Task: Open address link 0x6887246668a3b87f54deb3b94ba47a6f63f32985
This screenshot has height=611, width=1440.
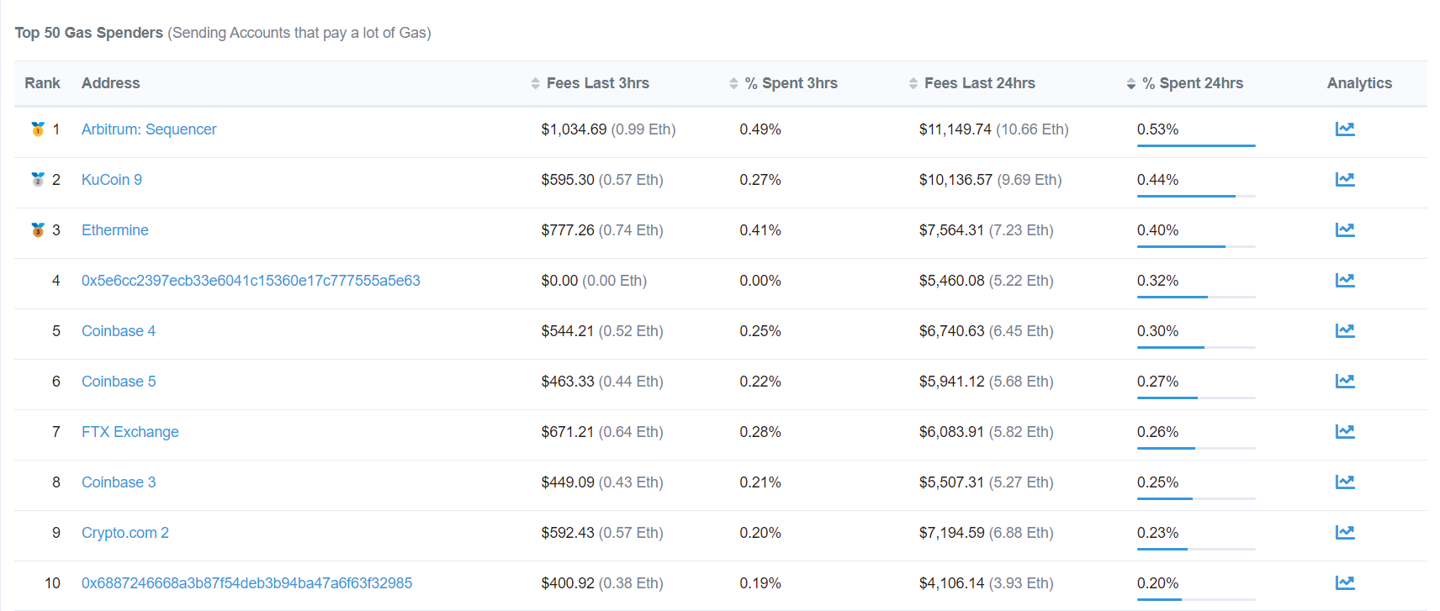Action: 246,583
